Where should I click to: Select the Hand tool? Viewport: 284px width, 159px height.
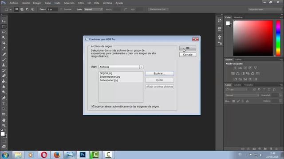pyautogui.click(x=4, y=120)
